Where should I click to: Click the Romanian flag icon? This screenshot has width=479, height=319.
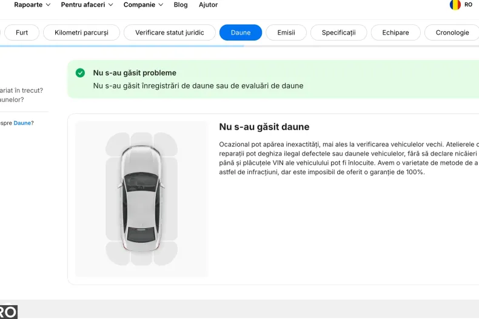455,5
